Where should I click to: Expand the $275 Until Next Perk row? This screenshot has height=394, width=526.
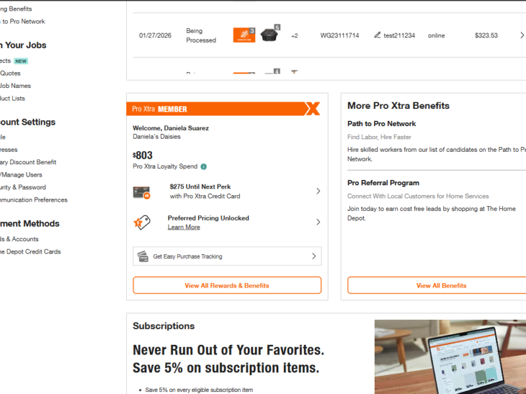[x=318, y=191]
